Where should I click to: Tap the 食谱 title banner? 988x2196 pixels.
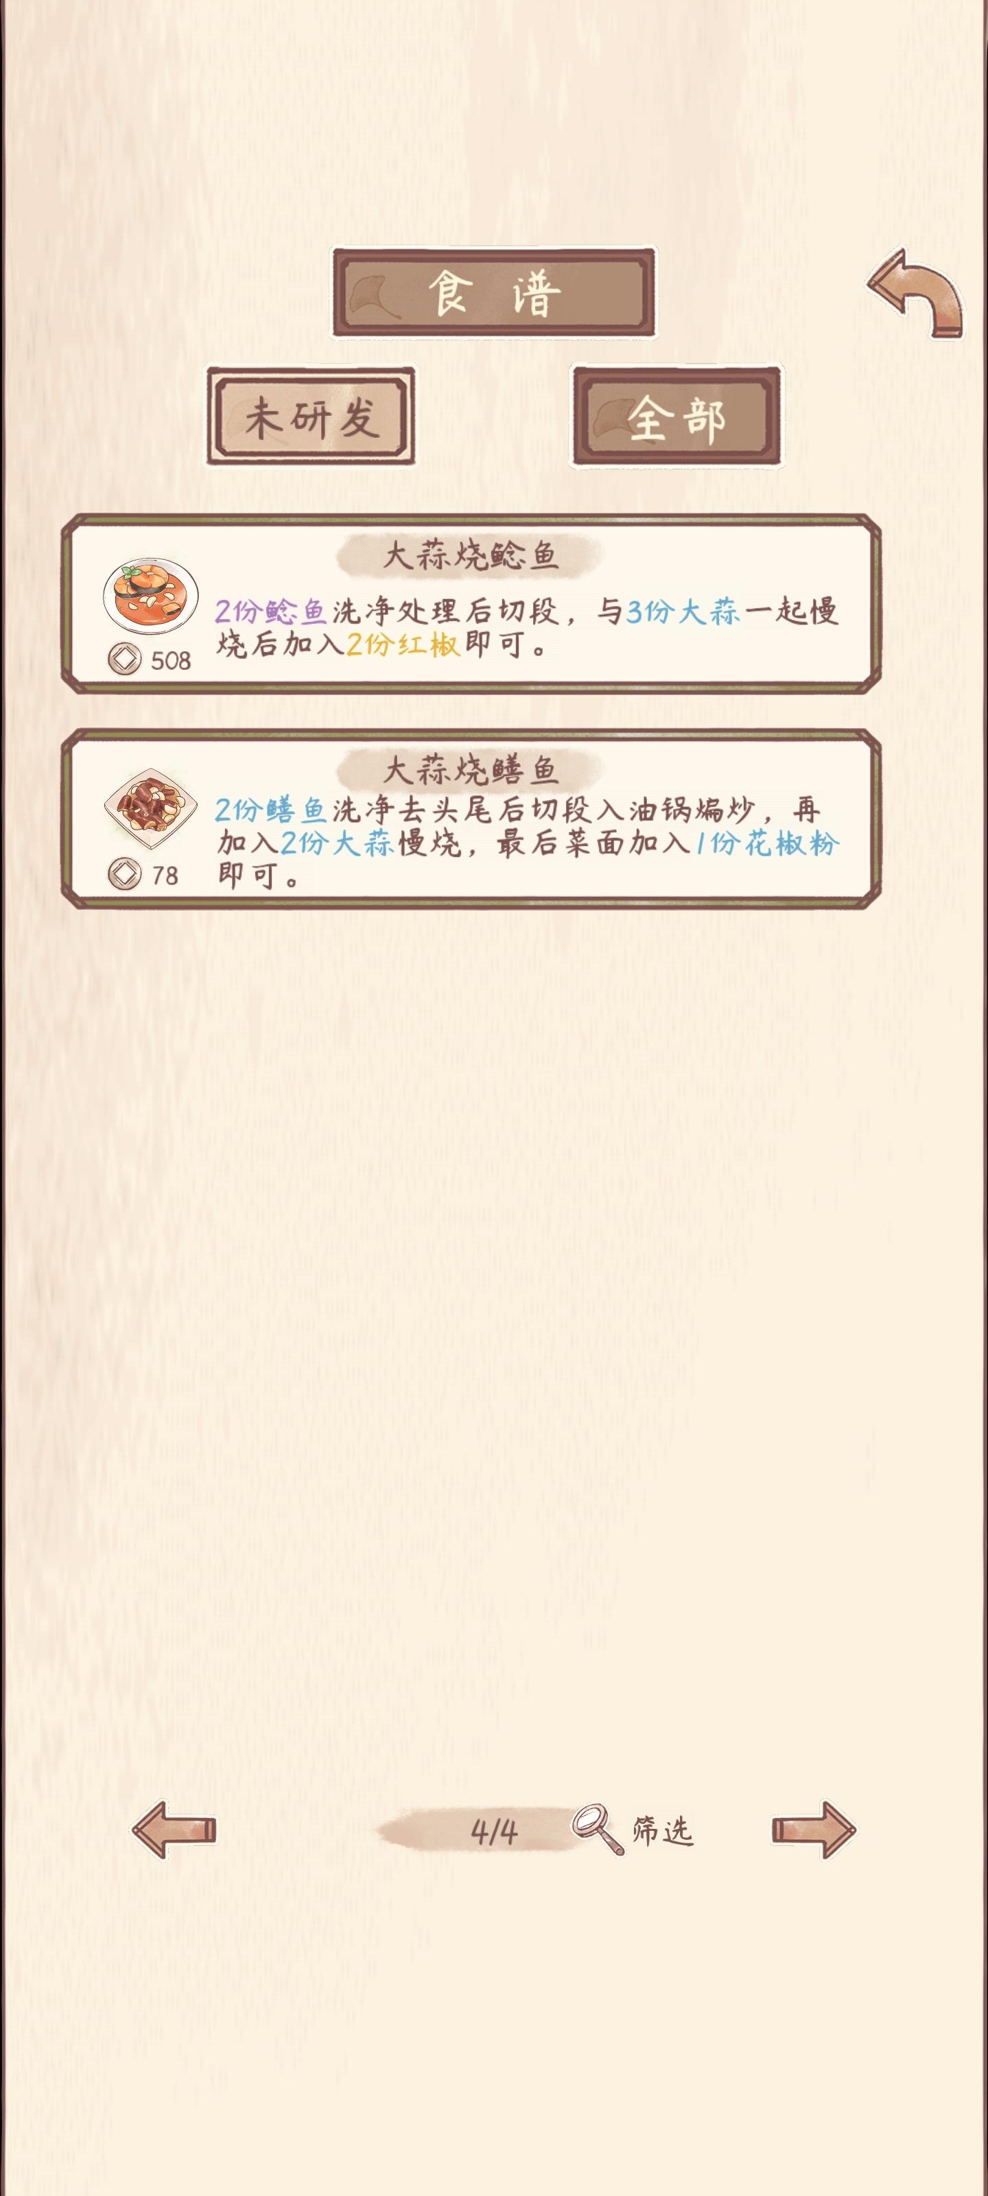[x=493, y=293]
